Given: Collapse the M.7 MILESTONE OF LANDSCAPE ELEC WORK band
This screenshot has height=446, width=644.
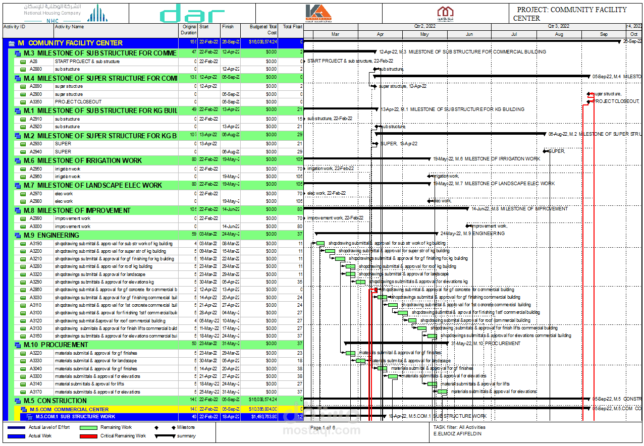Looking at the screenshot, I should pyautogui.click(x=18, y=185).
